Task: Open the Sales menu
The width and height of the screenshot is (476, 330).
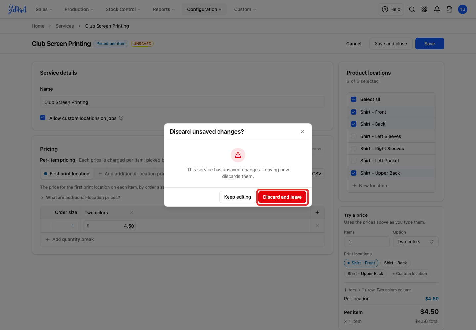Action: [x=44, y=9]
